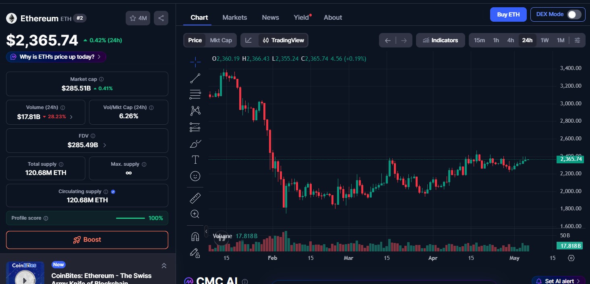Toggle lock all drawings
The width and height of the screenshot is (590, 284).
[x=195, y=253]
